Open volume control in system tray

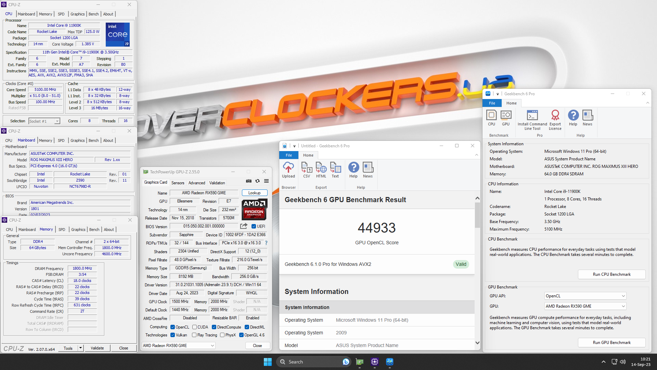[x=623, y=362]
